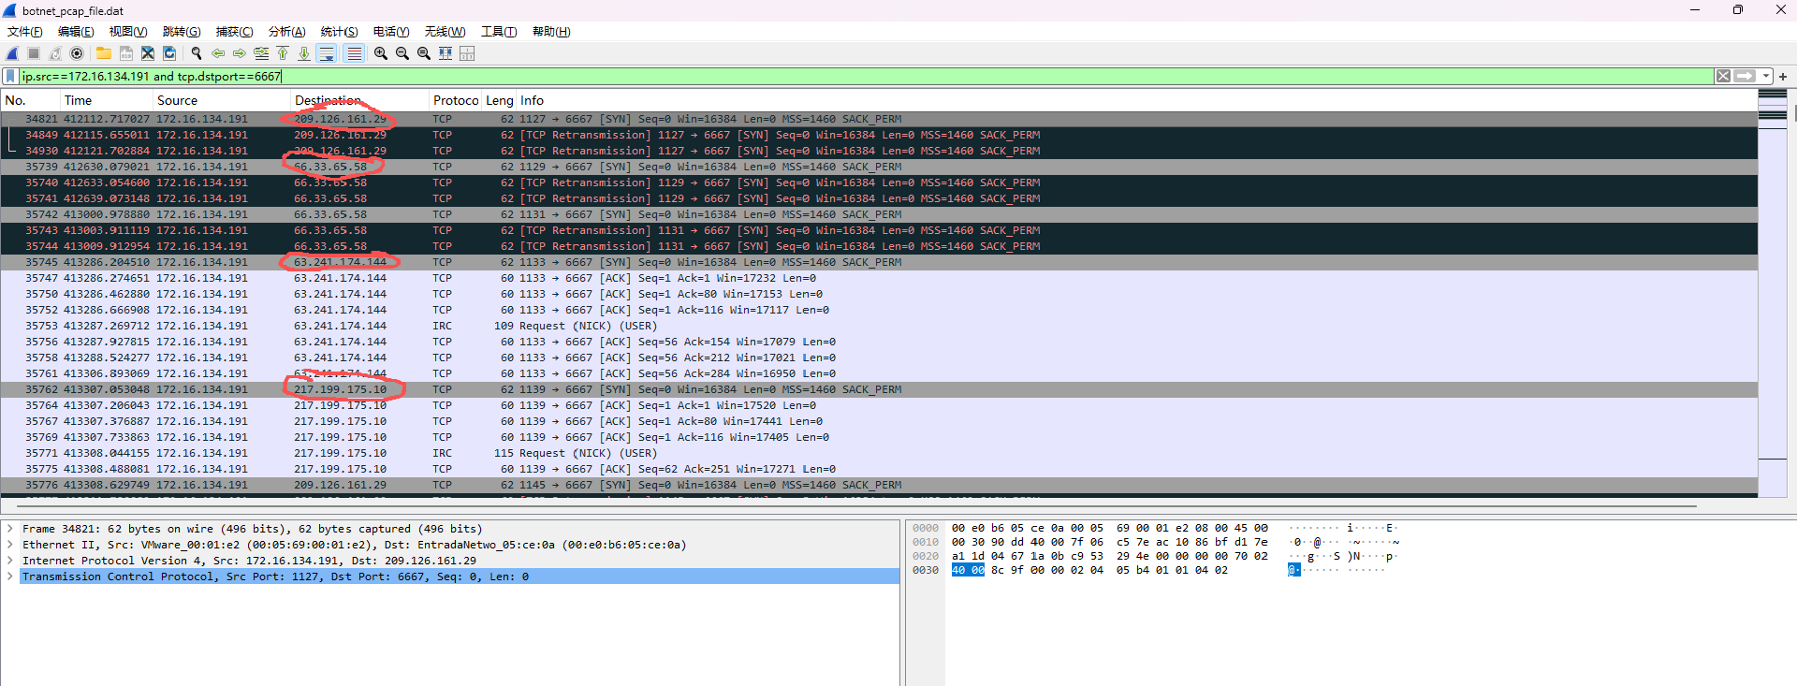Open the 跳转(G) menu
Viewport: 1797px width, 686px height.
[x=182, y=32]
